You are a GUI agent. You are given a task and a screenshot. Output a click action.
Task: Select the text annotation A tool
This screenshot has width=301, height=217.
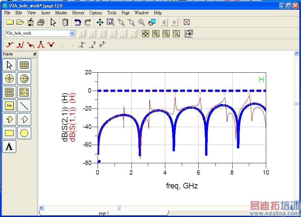pos(9,147)
